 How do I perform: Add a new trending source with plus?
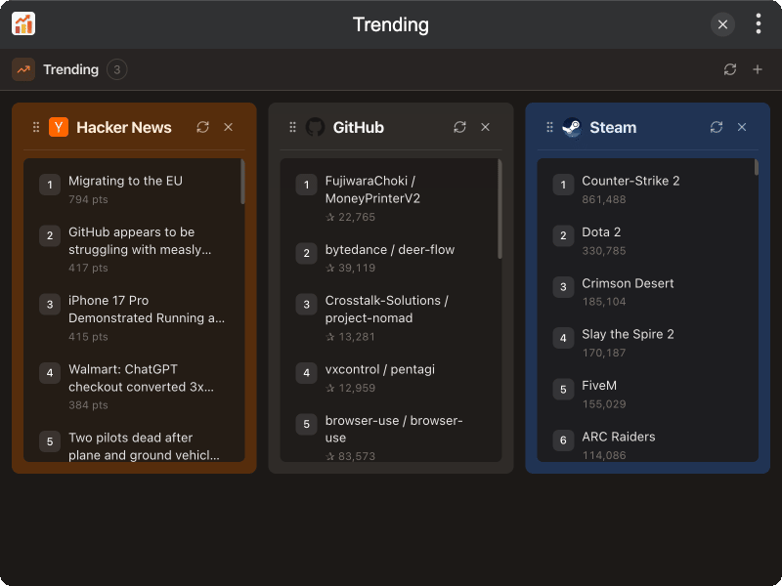[757, 69]
